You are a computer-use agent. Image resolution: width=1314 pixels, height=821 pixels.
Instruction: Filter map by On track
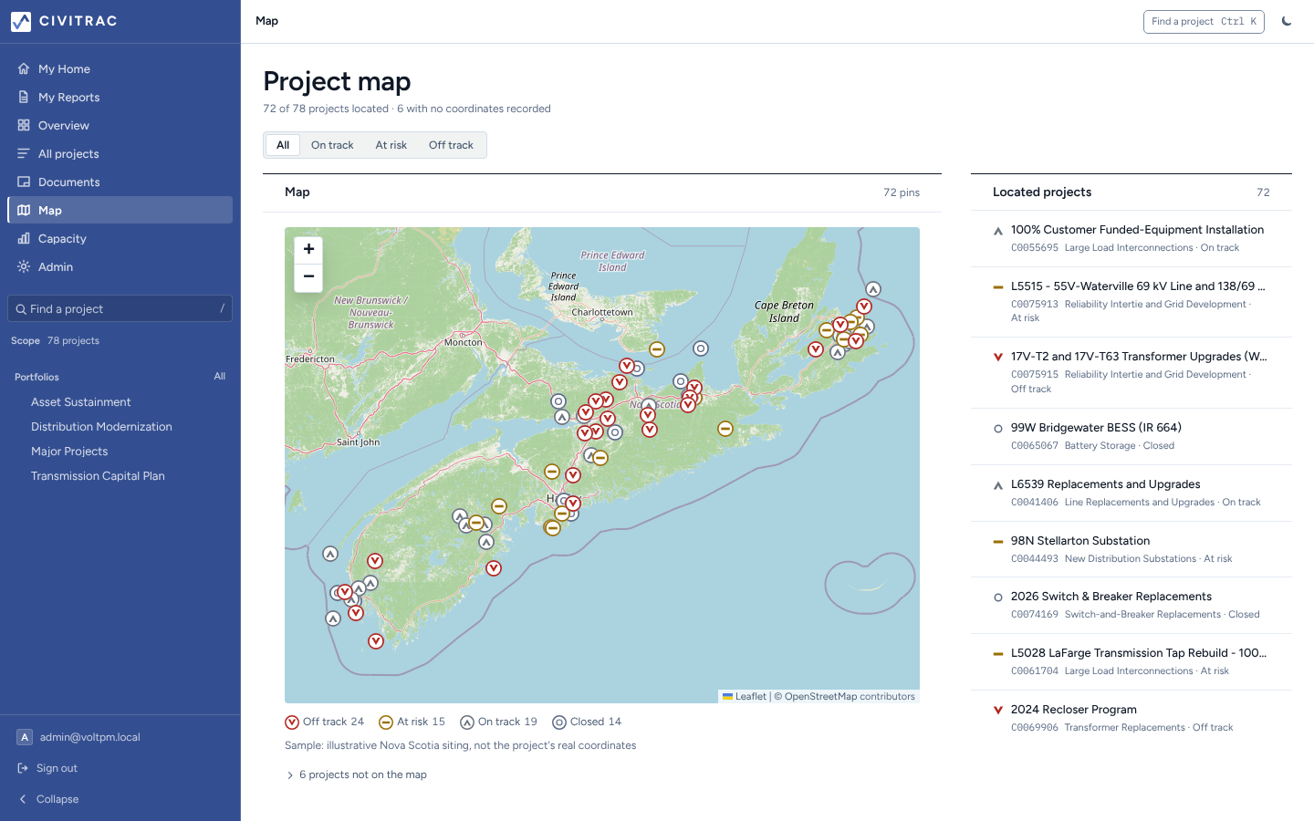click(x=332, y=145)
